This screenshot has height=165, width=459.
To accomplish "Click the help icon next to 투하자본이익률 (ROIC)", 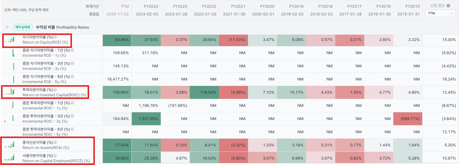I will [x=55, y=90].
